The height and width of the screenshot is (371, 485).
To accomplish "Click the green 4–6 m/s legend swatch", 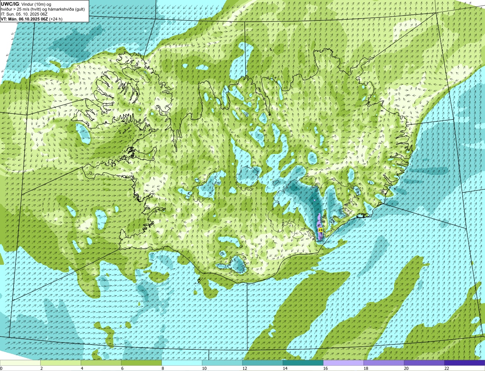I will pyautogui.click(x=101, y=363).
